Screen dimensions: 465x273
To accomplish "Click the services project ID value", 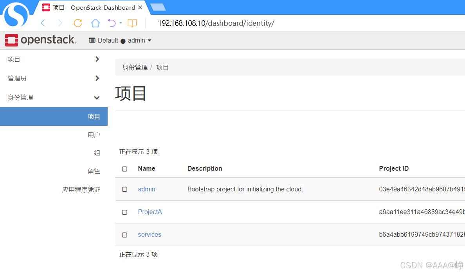I will [422, 235].
